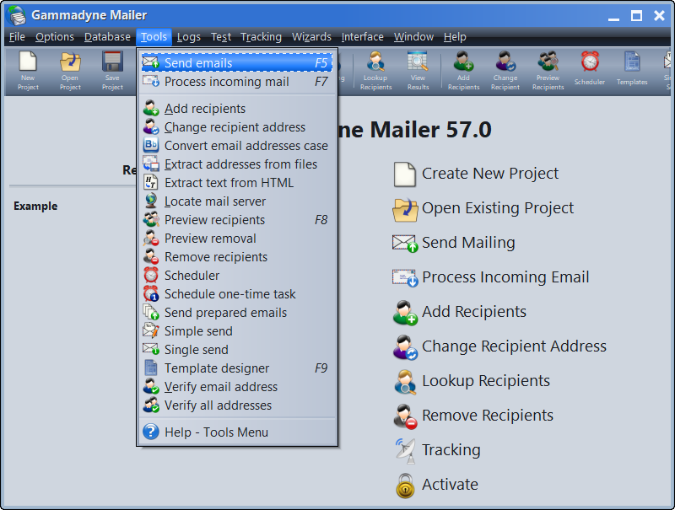Image resolution: width=675 pixels, height=510 pixels.
Task: Open the Logs menu
Action: point(188,37)
